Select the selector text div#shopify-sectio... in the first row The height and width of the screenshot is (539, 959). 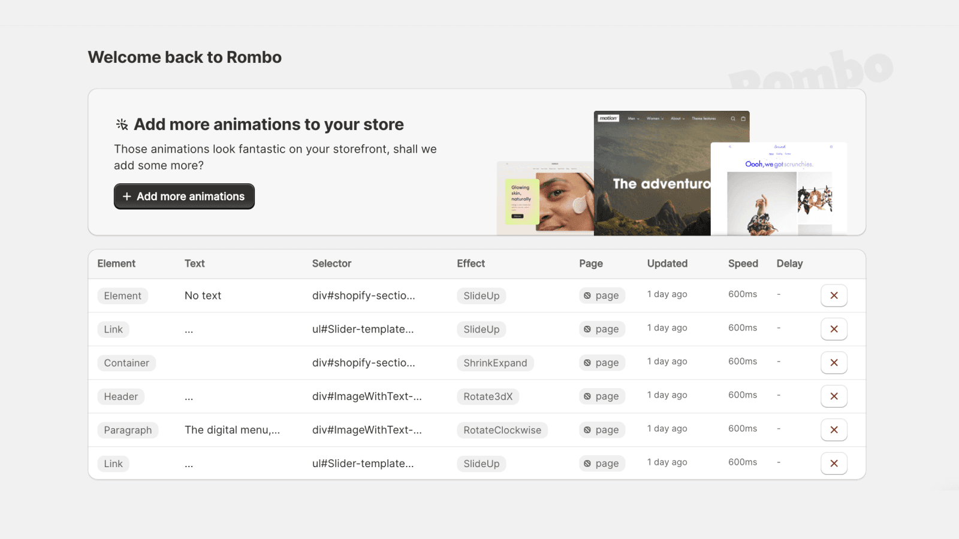(x=364, y=295)
